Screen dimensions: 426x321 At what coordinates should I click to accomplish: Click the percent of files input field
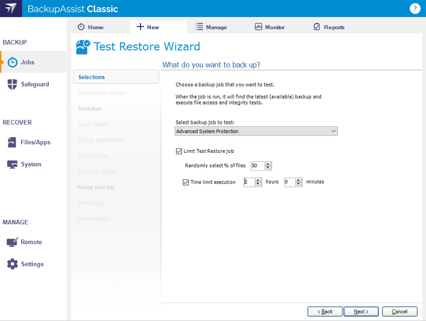pos(258,165)
